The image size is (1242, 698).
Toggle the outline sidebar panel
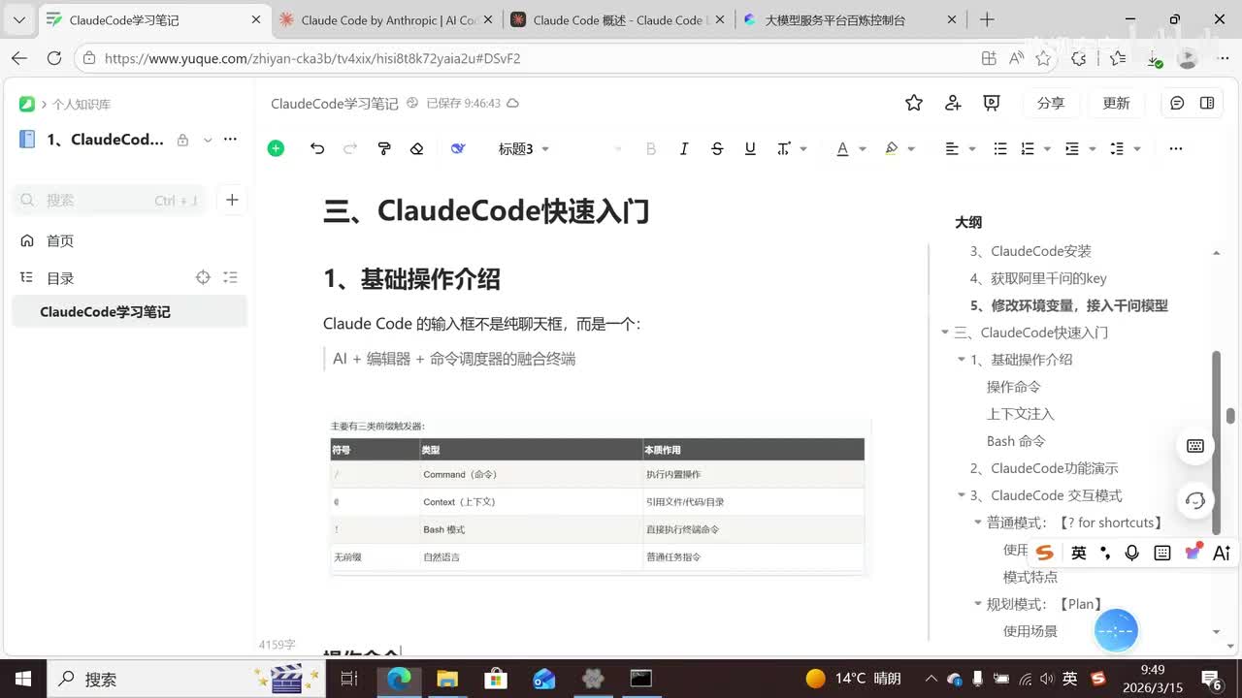pyautogui.click(x=1207, y=103)
